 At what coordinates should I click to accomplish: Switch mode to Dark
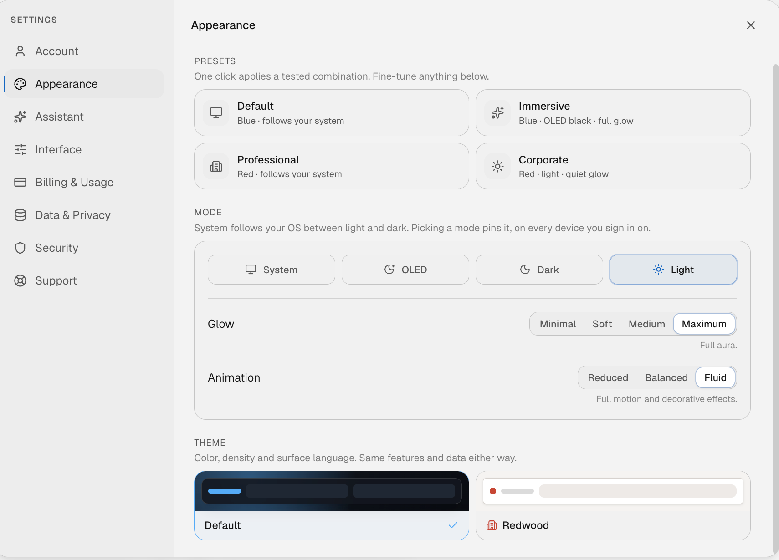coord(539,270)
